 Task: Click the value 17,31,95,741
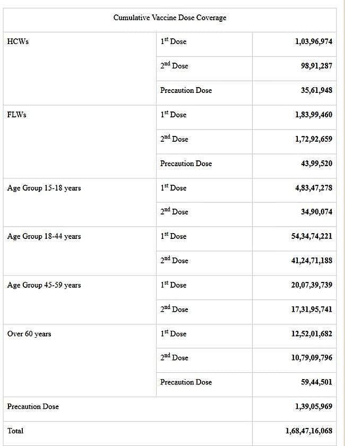point(312,310)
